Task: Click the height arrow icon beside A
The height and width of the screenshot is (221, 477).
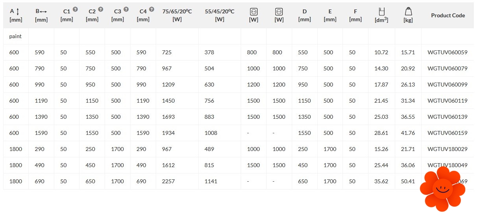Action: [18, 11]
